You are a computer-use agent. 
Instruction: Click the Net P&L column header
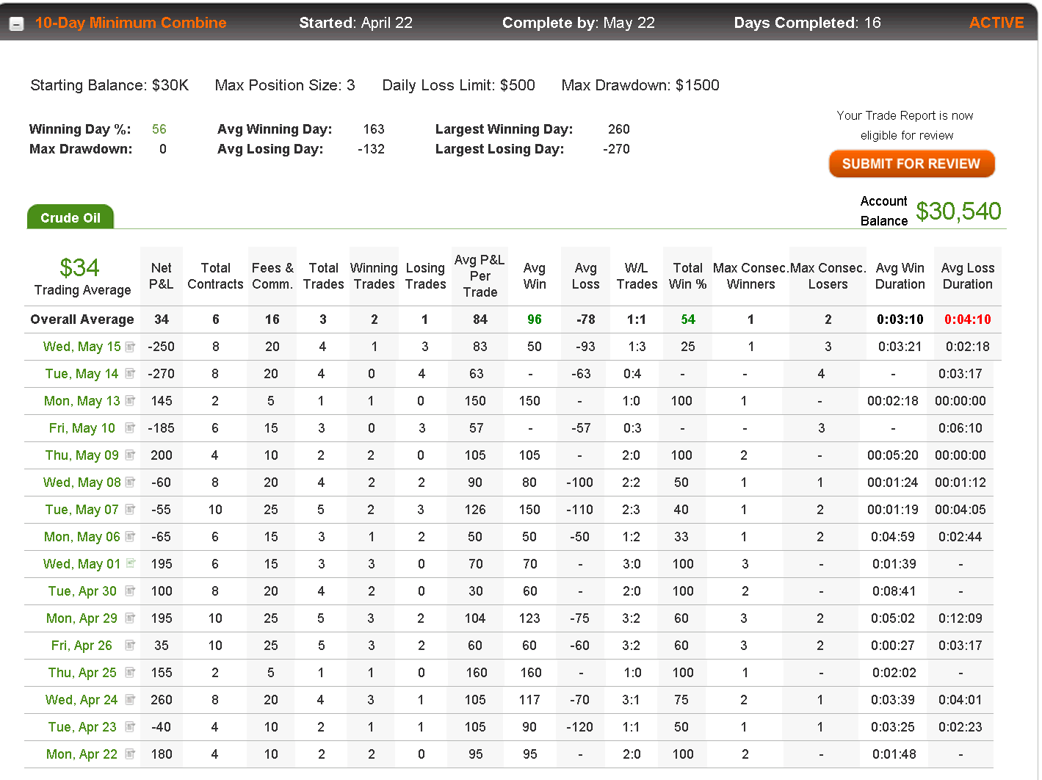click(x=162, y=276)
